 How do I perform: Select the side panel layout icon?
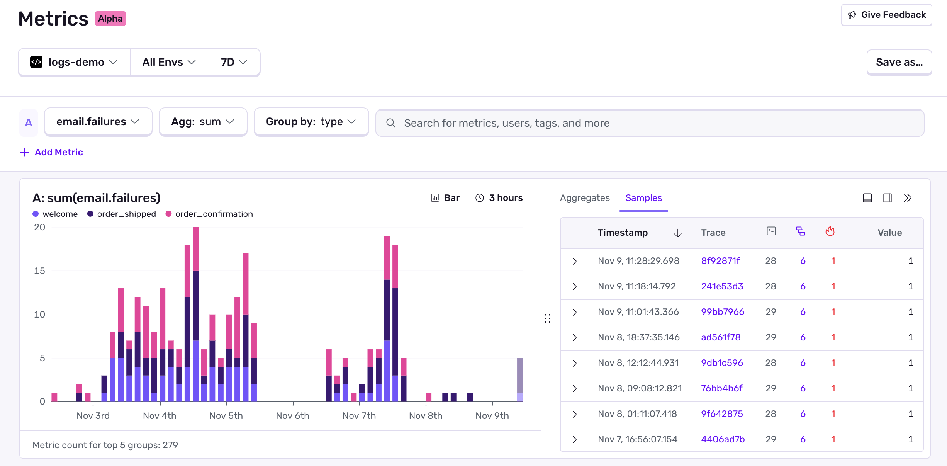887,197
